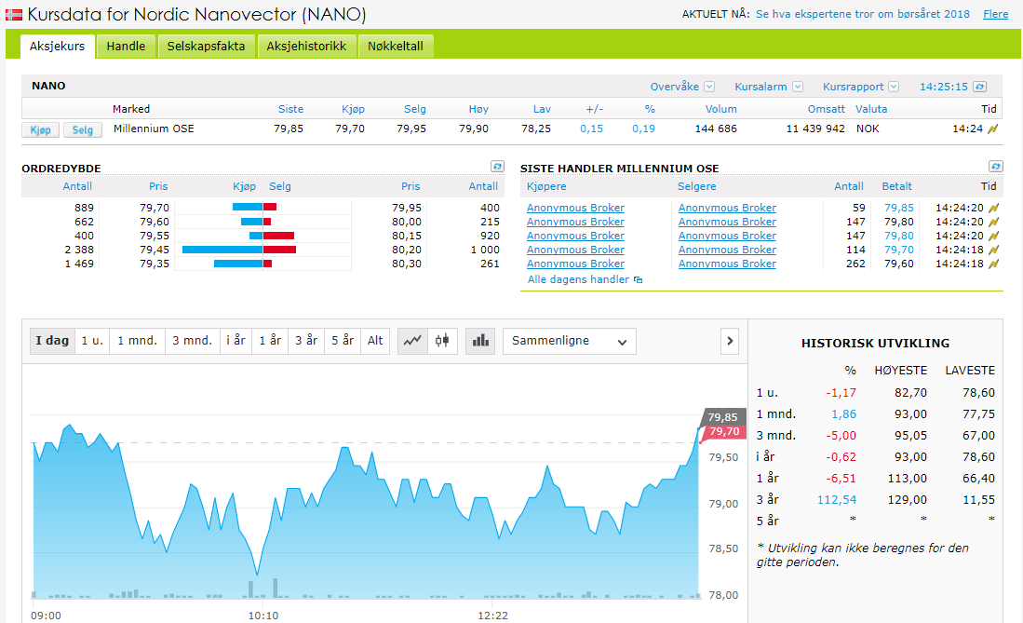Click the 12:22 time label on chart
Viewport: 1023px width, 623px height.
(492, 616)
